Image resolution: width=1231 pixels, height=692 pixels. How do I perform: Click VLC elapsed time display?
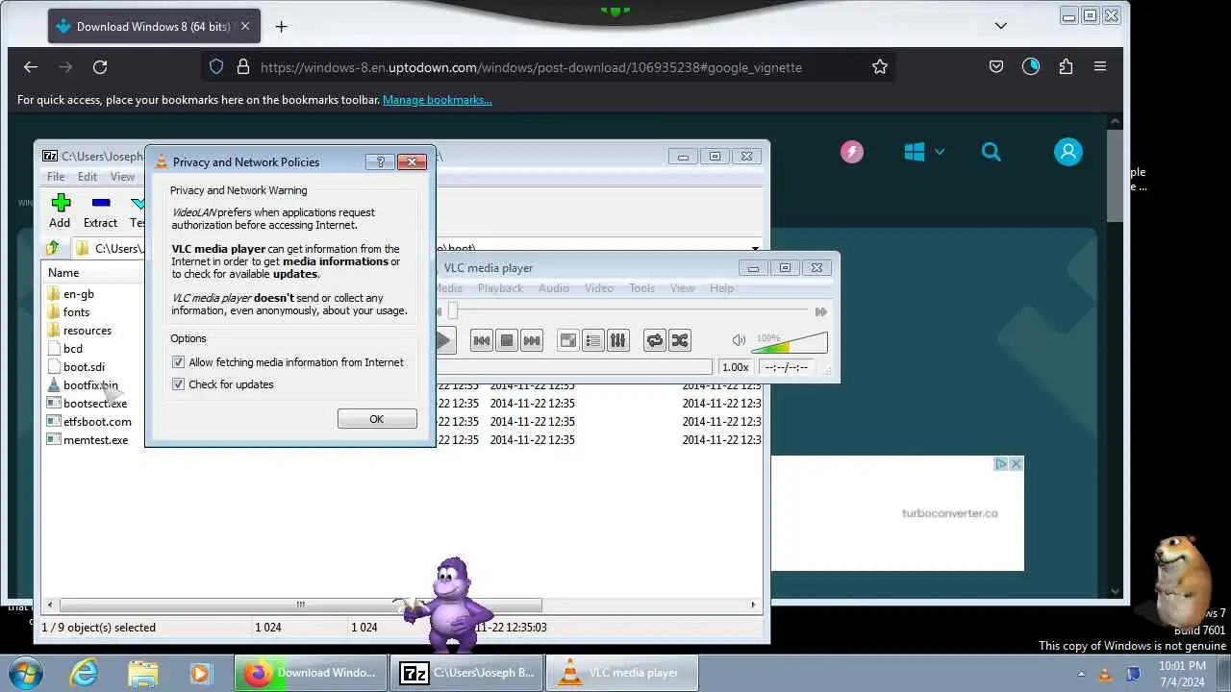(x=785, y=367)
